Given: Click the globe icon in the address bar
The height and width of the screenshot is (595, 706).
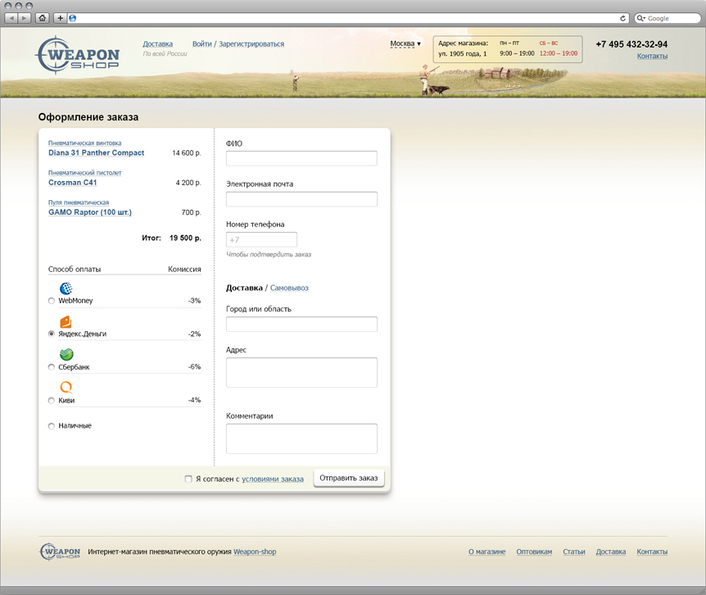Looking at the screenshot, I should (x=73, y=18).
